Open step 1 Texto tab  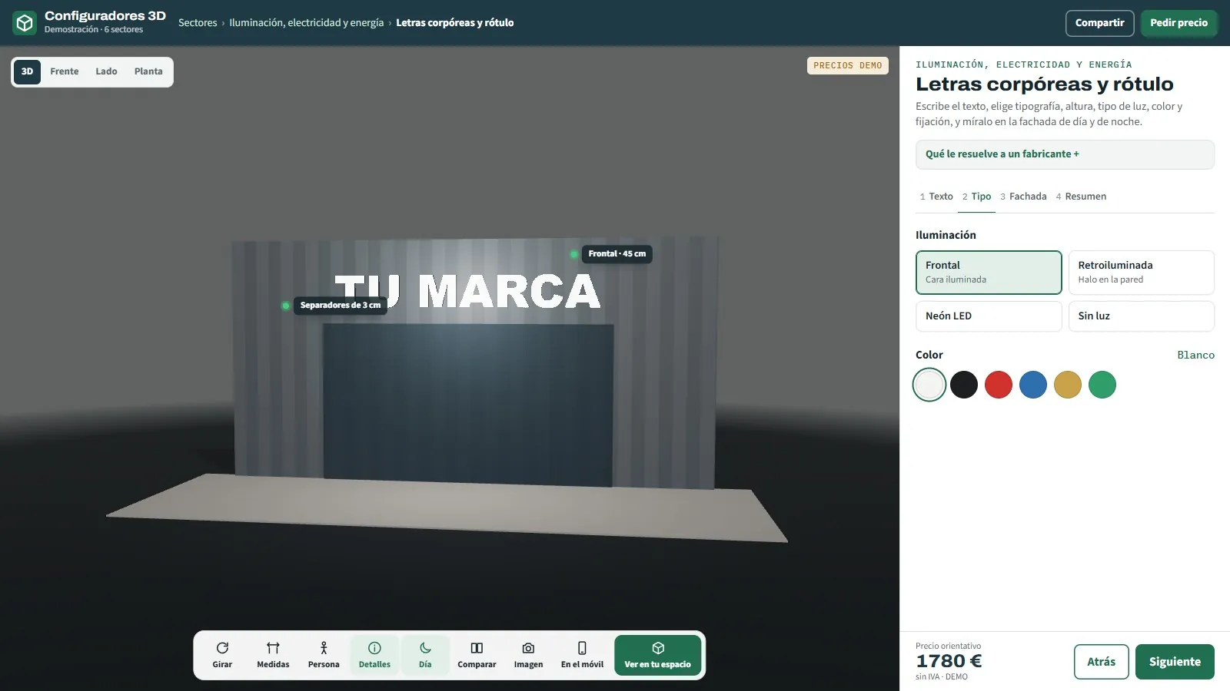(936, 197)
